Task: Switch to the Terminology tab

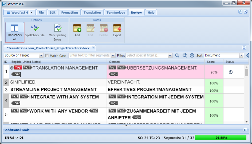Action: (x=116, y=12)
